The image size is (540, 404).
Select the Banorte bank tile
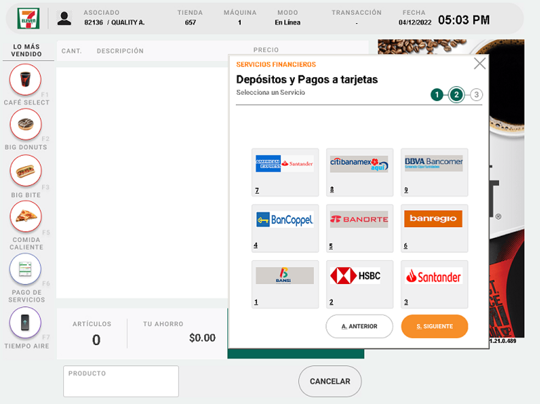pos(359,228)
